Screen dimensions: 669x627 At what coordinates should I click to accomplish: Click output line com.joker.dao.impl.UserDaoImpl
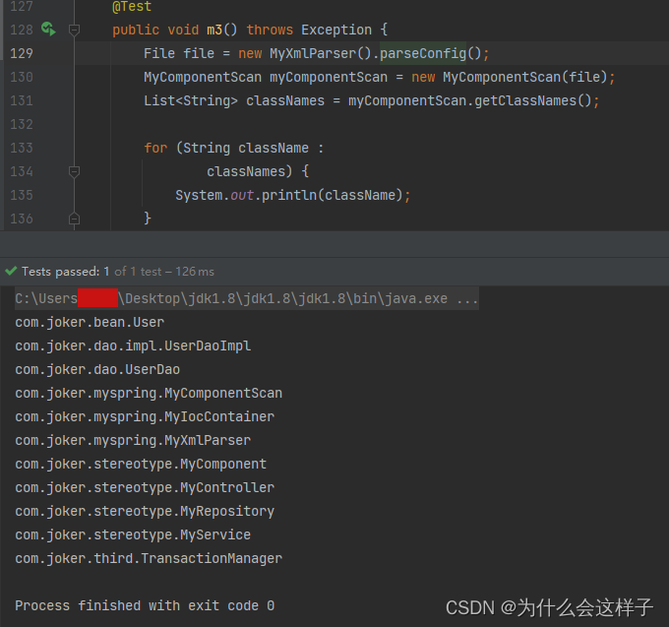[x=133, y=345]
